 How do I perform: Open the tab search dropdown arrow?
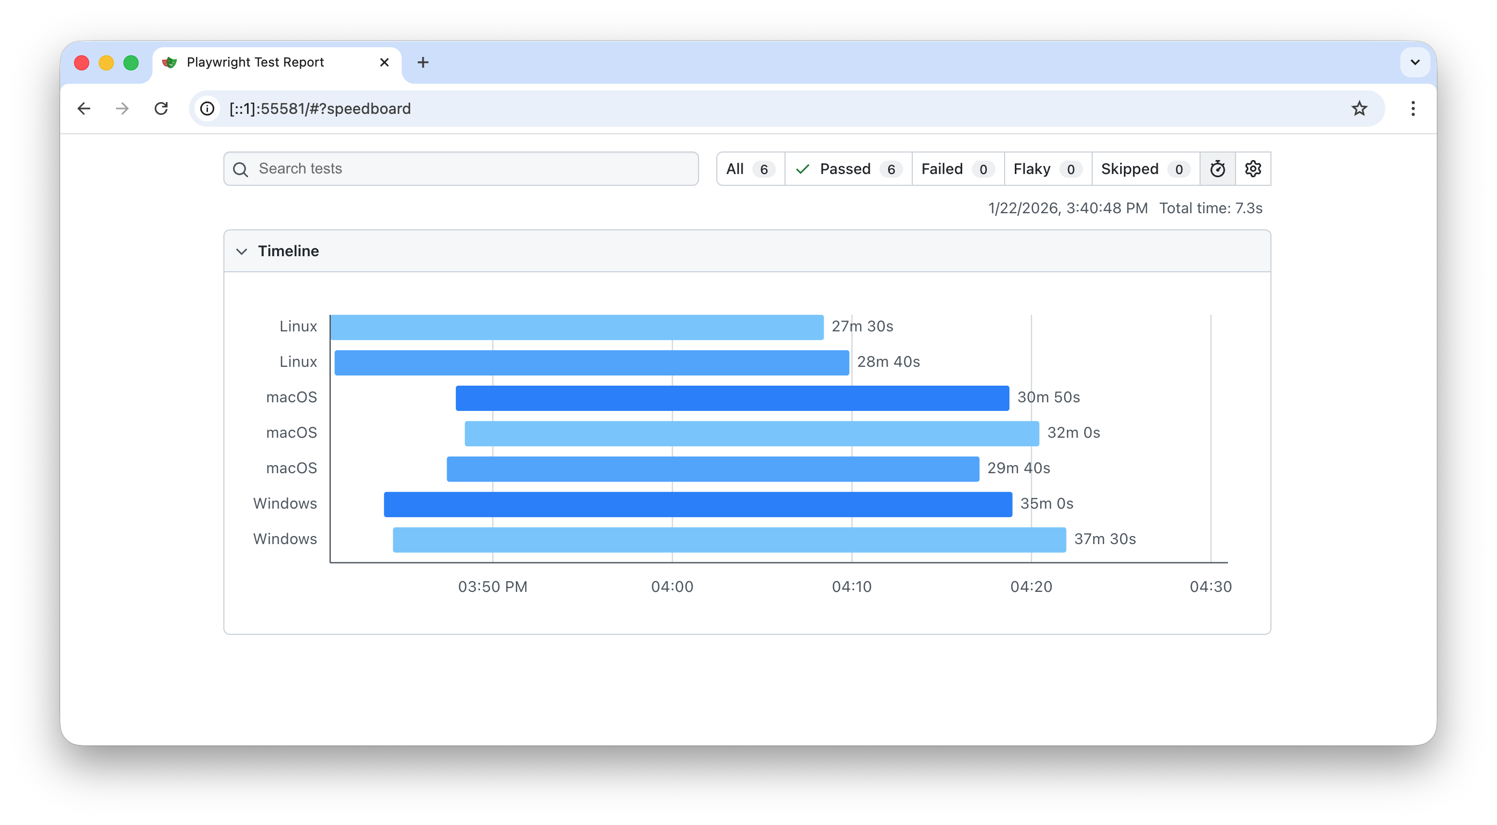pyautogui.click(x=1414, y=62)
